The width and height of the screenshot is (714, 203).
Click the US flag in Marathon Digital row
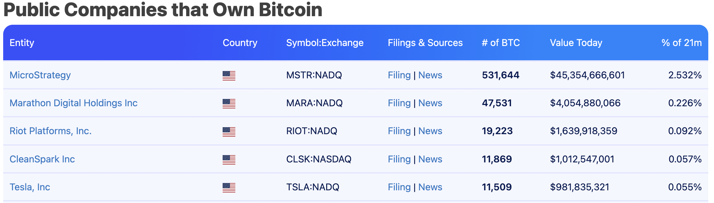229,104
